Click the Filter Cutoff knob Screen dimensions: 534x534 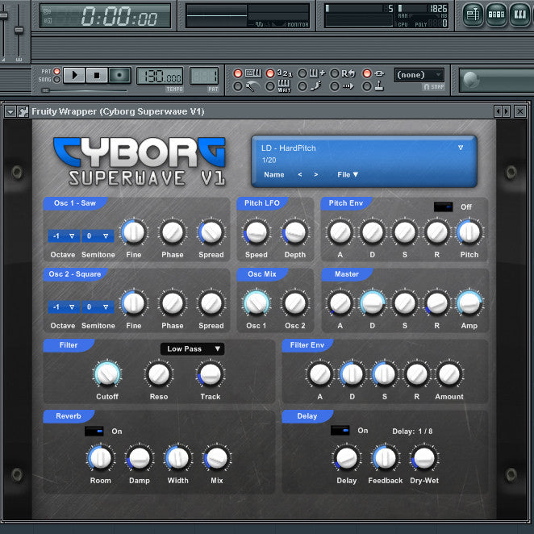(107, 374)
